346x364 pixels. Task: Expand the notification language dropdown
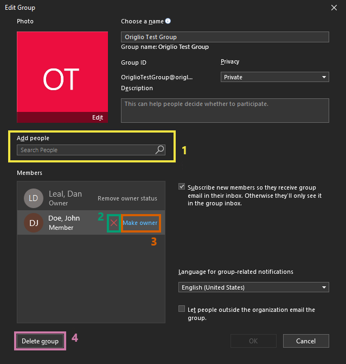pyautogui.click(x=253, y=287)
